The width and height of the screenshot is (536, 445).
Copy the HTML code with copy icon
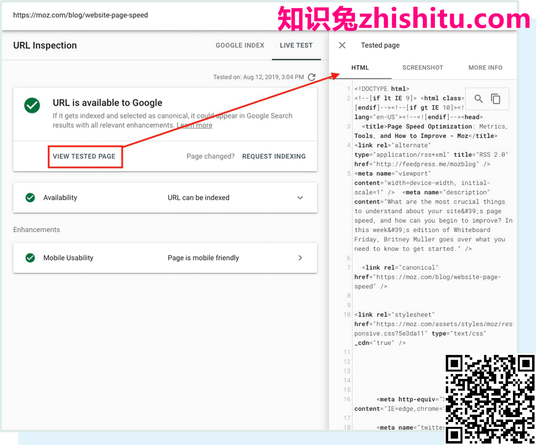pos(496,98)
